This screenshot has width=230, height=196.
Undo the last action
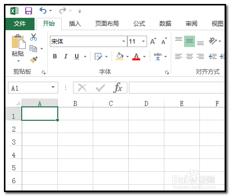[43, 10]
